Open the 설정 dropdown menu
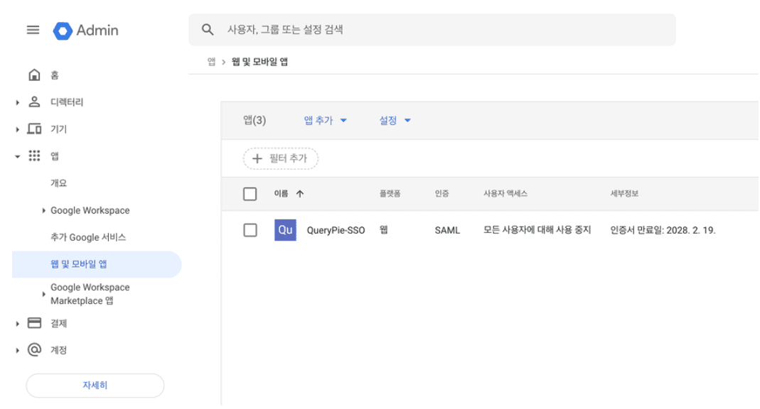 tap(394, 119)
